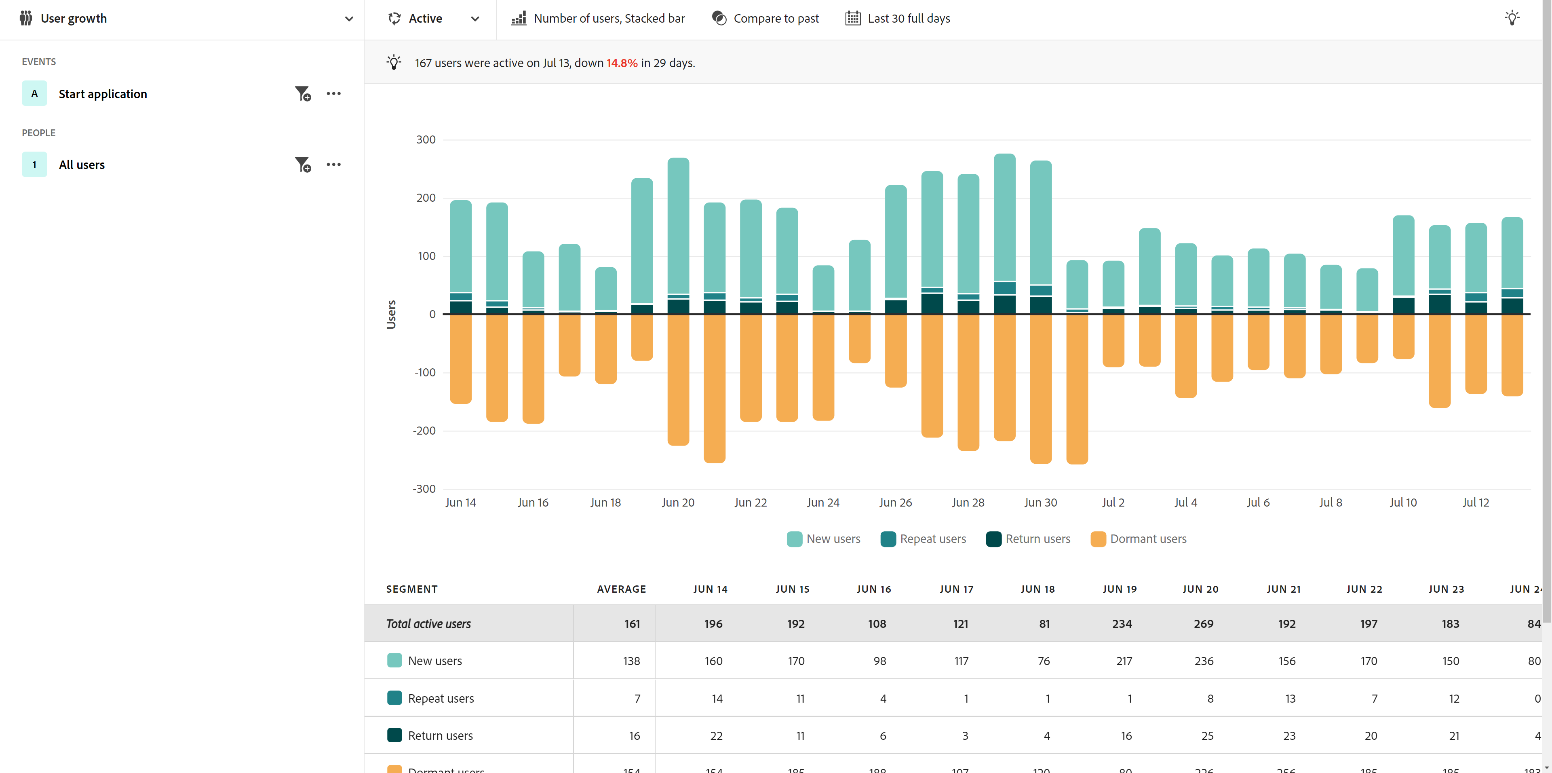Add filter to All users segment
1552x773 pixels.
302,165
